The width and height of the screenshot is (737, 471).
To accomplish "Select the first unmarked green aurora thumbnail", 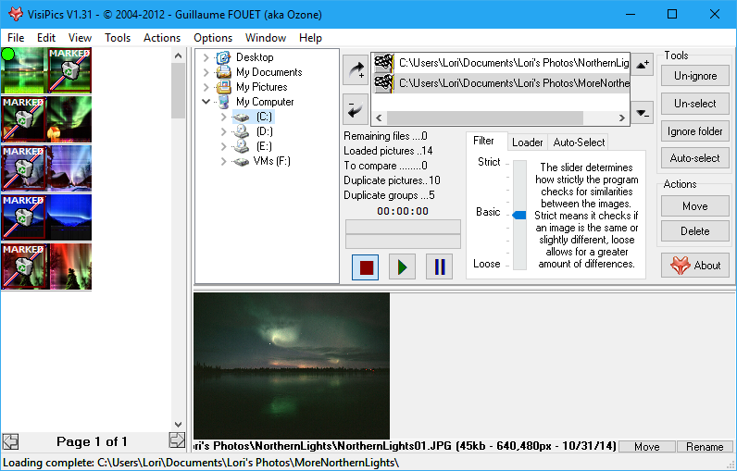I will pos(24,70).
